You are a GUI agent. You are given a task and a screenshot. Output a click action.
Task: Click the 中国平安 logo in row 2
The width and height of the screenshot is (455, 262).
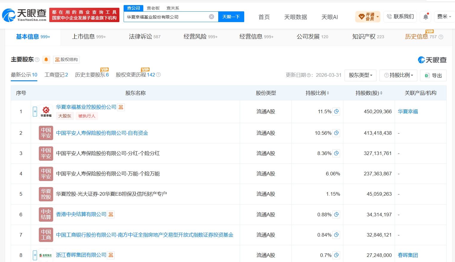pyautogui.click(x=46, y=133)
